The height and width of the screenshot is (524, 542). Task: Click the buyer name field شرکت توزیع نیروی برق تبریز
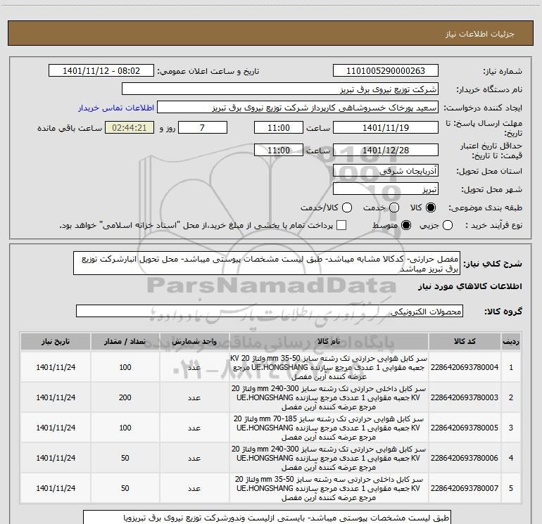[x=280, y=89]
